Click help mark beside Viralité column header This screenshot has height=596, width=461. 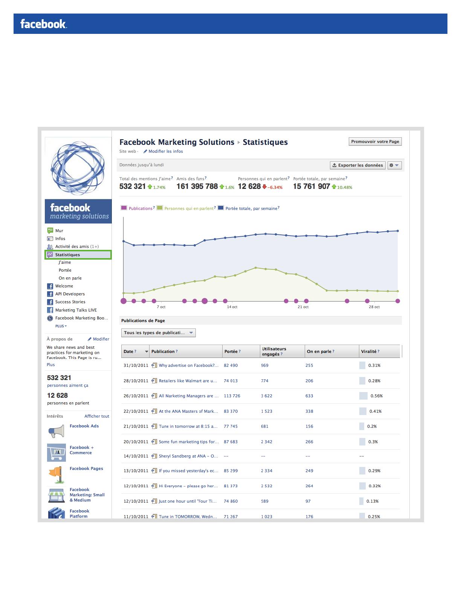pyautogui.click(x=379, y=351)
